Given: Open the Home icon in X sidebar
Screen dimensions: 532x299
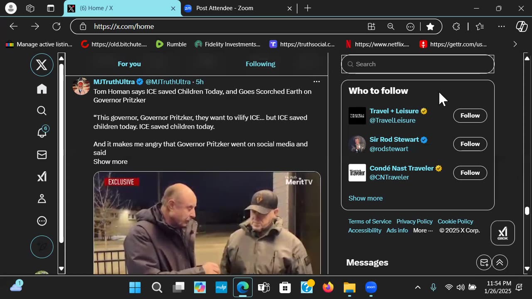Looking at the screenshot, I should pyautogui.click(x=42, y=89).
